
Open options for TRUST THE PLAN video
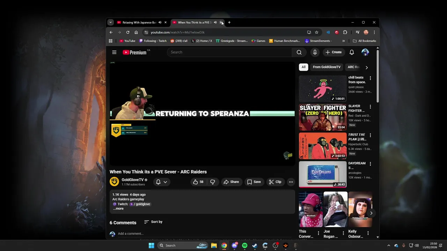click(x=370, y=135)
